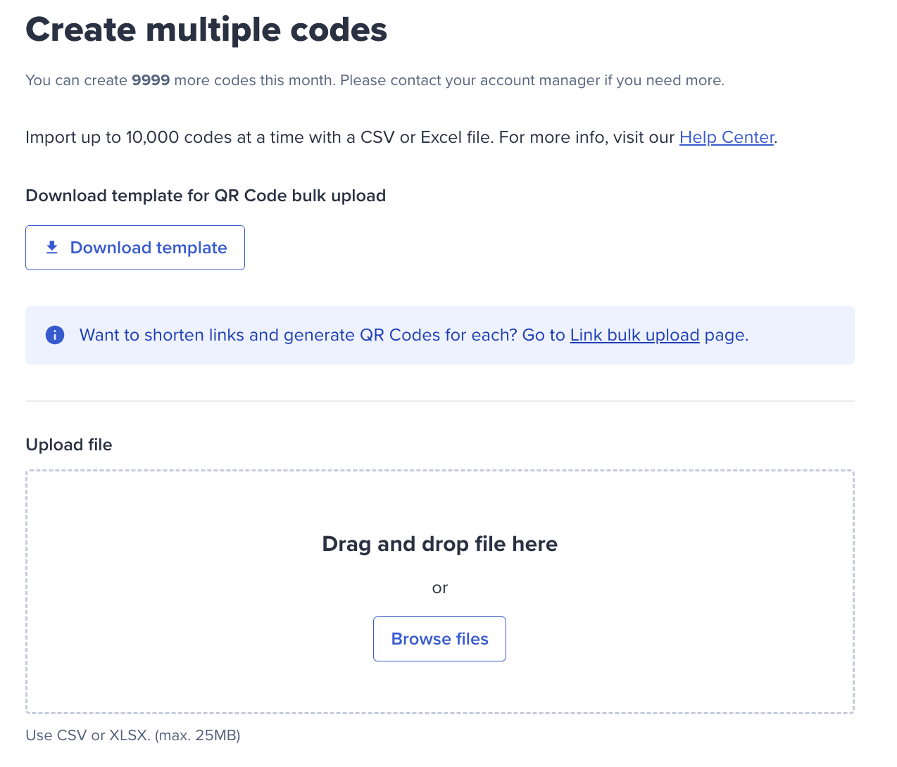Image resolution: width=897 pixels, height=767 pixels.
Task: Click the Use CSV or XLSX size hint
Action: click(133, 735)
